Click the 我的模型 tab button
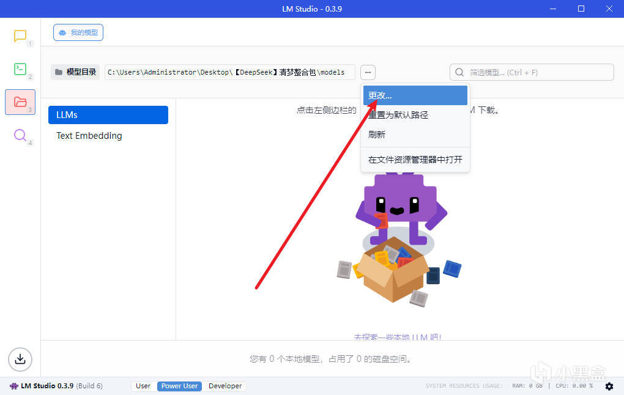The height and width of the screenshot is (395, 624). tap(78, 32)
